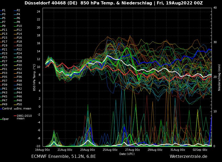Click the 23Aug 00z date tick label
Screen dimensions: 222x162
87,150
